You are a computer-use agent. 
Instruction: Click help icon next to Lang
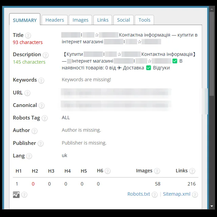coord(29,156)
